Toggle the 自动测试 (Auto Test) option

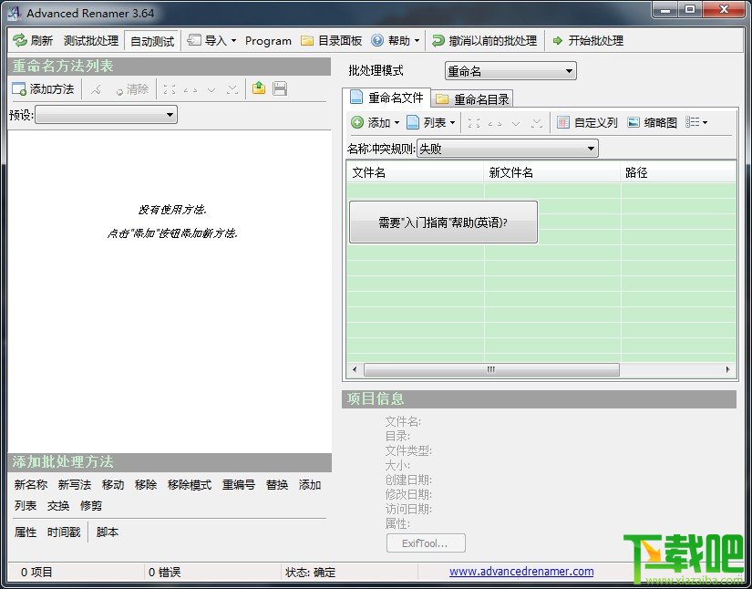[x=151, y=40]
